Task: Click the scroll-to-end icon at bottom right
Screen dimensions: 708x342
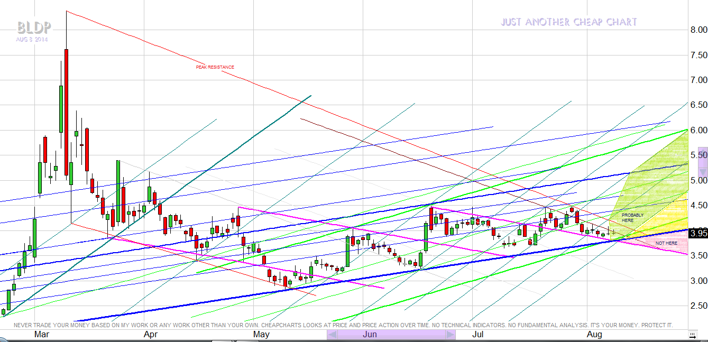Action: (692, 335)
